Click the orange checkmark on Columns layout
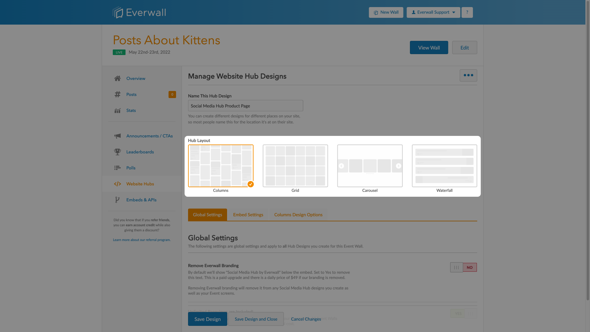The image size is (590, 332). [x=251, y=184]
